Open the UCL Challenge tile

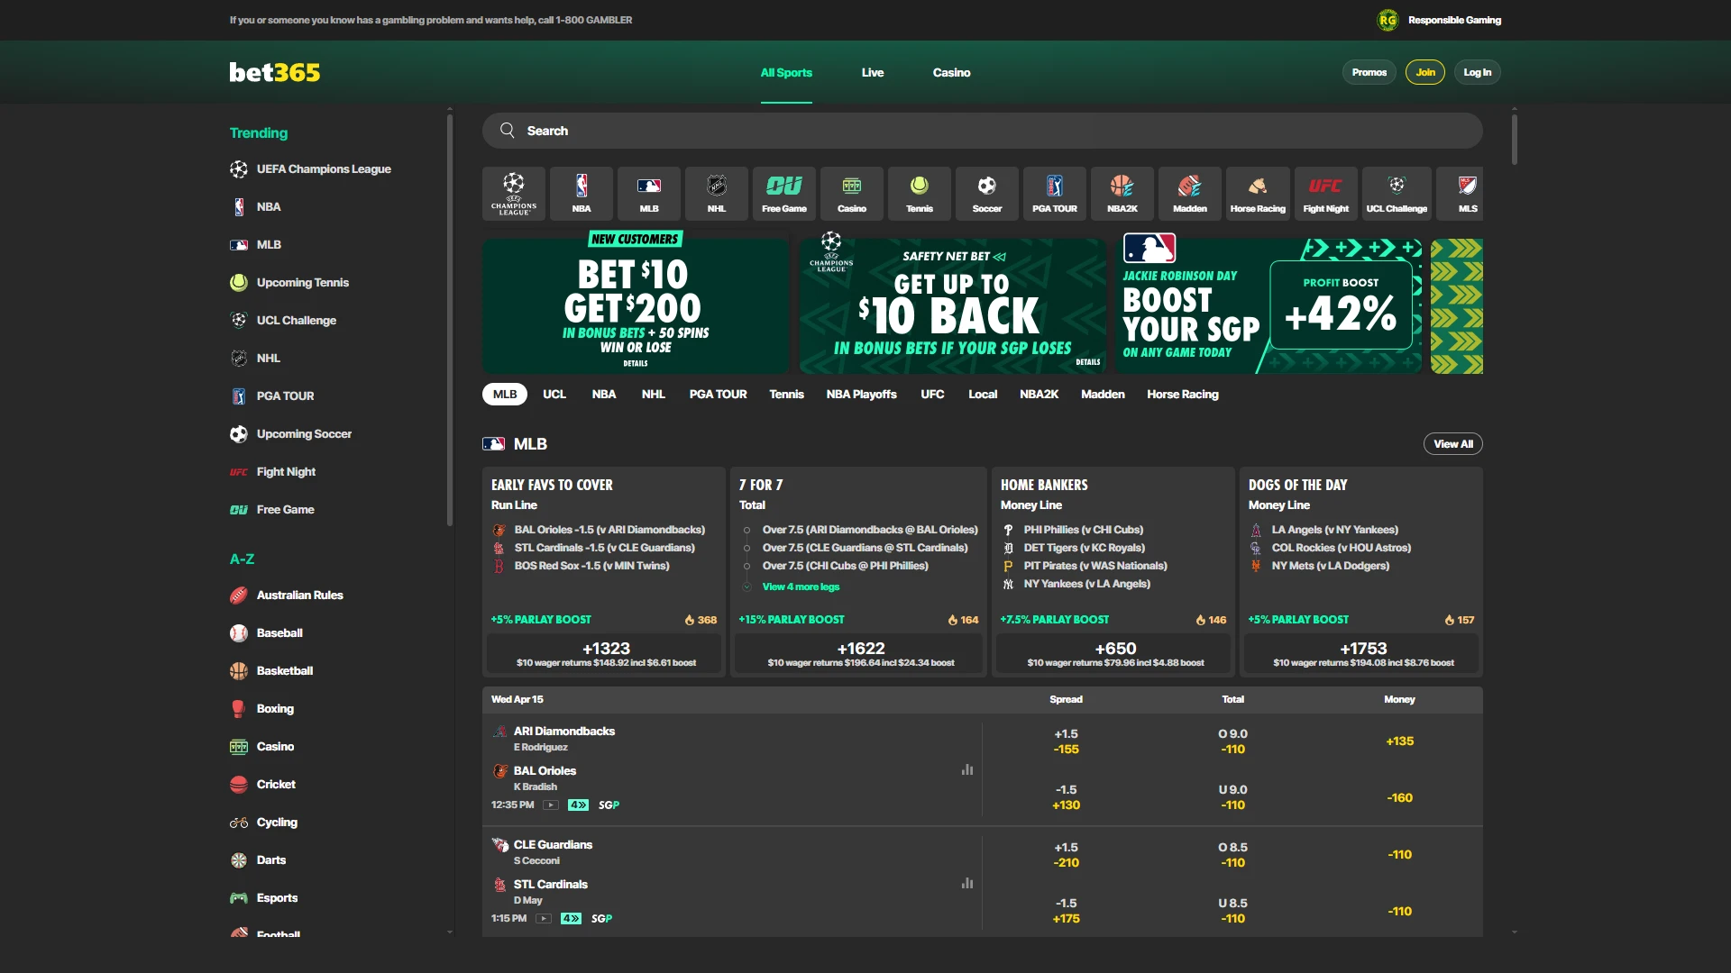tap(1397, 194)
